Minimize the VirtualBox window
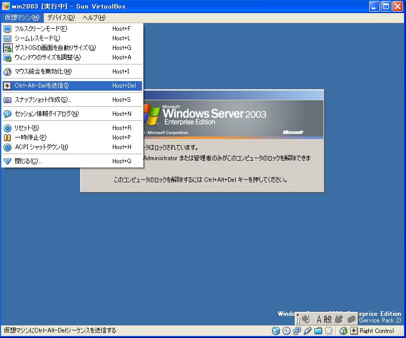This screenshot has height=338, width=406. (x=374, y=6)
